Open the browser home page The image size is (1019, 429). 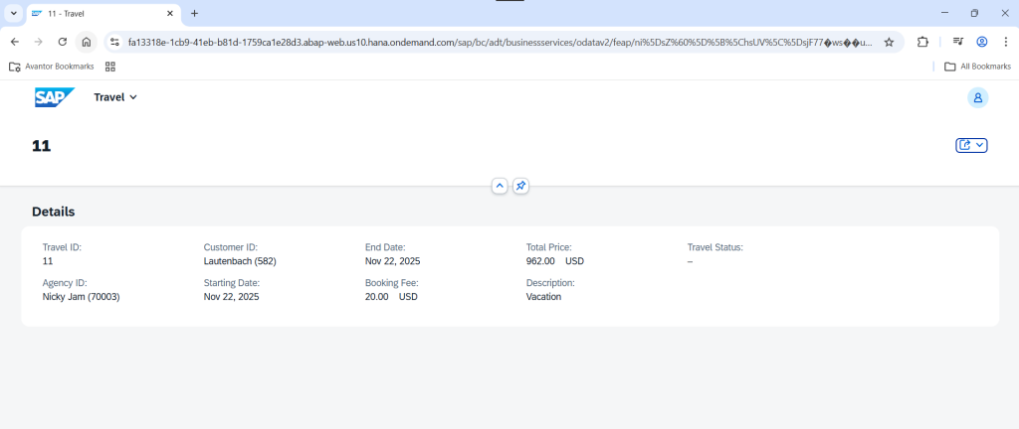pyautogui.click(x=86, y=42)
